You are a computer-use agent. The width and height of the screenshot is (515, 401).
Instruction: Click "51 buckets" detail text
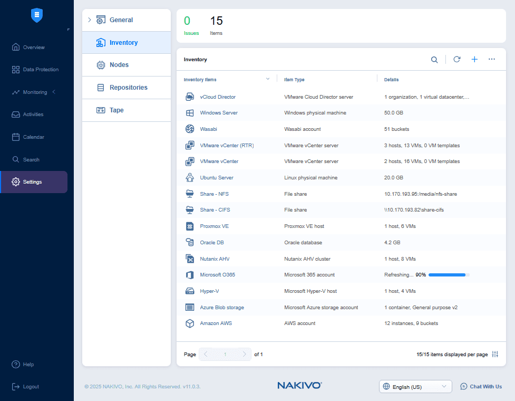point(396,129)
